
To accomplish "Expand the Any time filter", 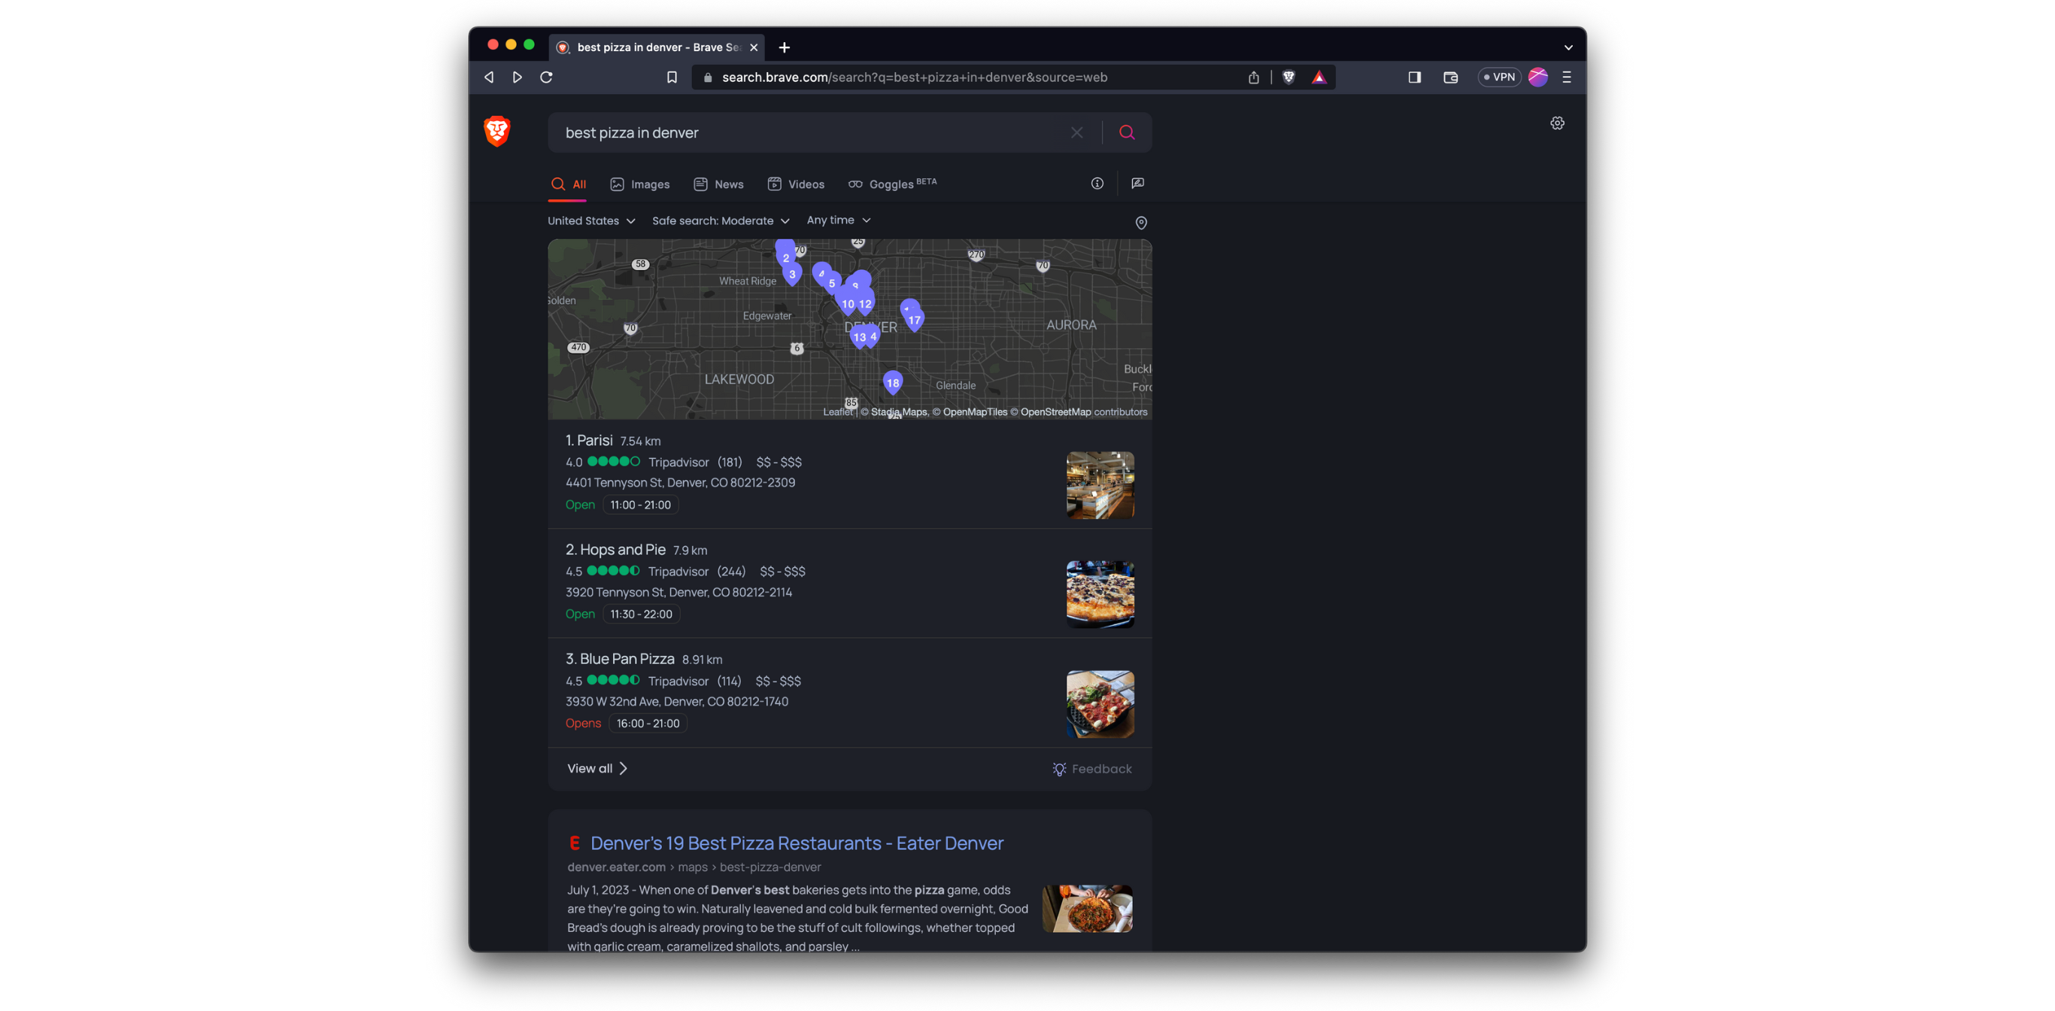I will (x=838, y=220).
